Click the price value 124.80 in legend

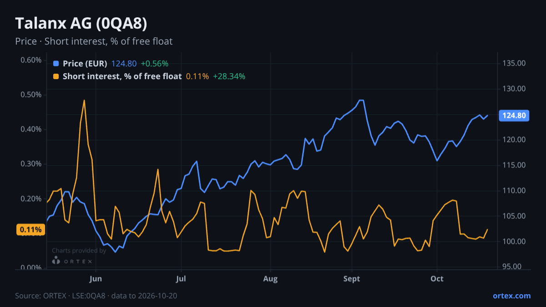click(124, 64)
